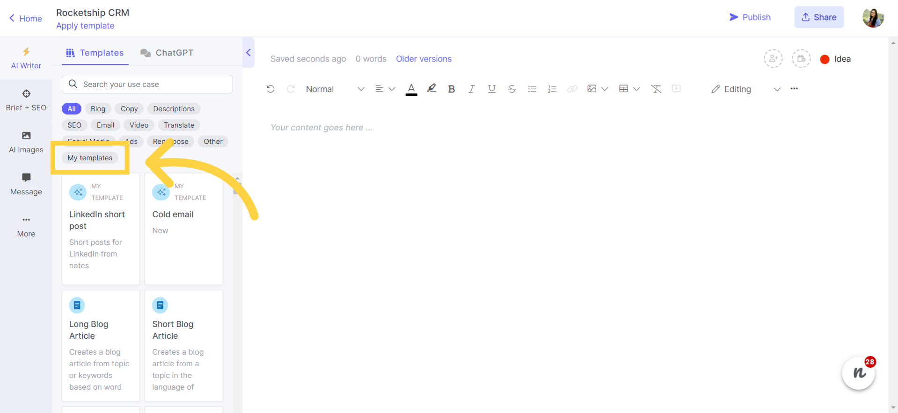Toggle bold formatting
The width and height of the screenshot is (898, 413).
point(451,89)
